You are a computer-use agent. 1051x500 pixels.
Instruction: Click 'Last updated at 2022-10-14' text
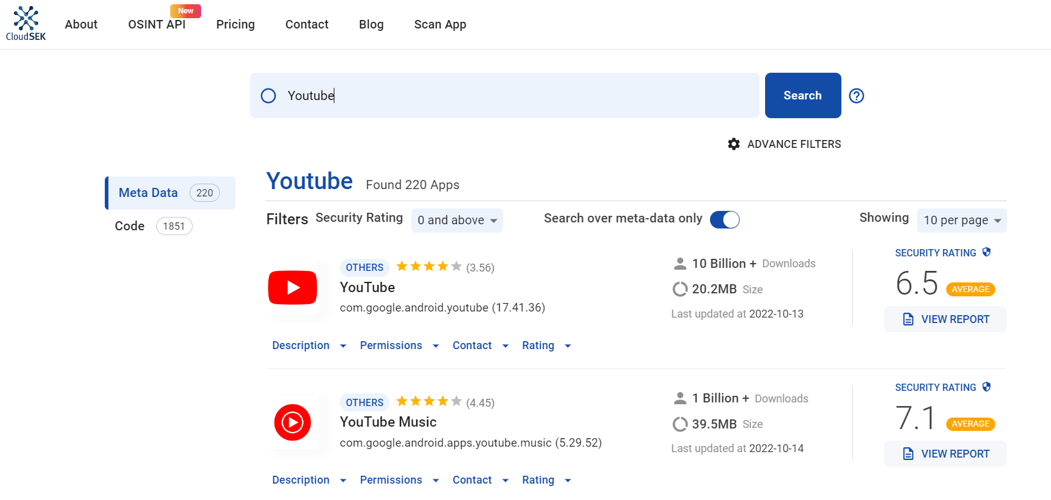737,448
